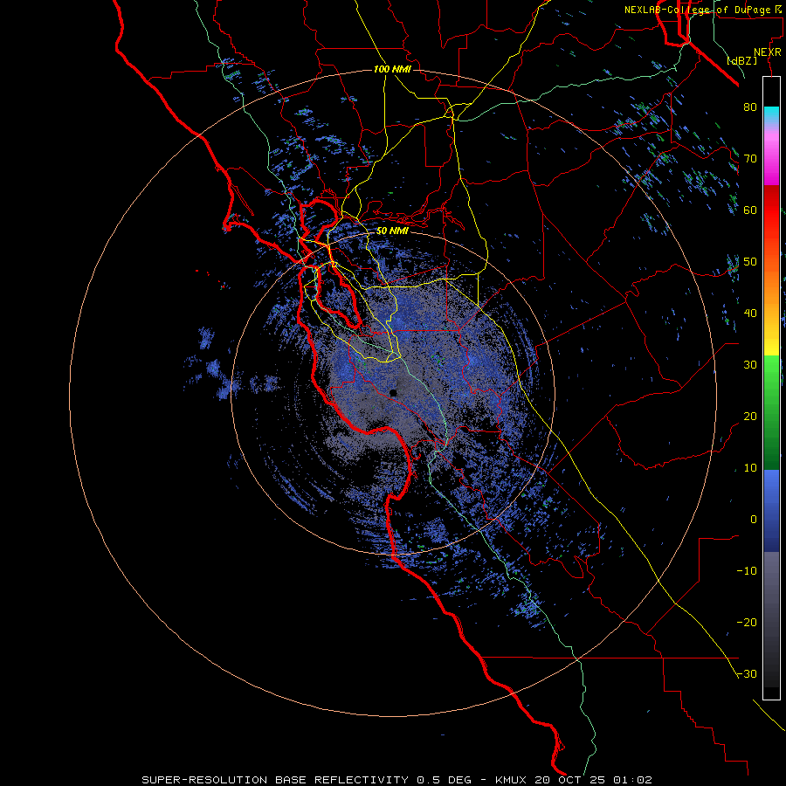Click the 50 value on the dBZ scale
The width and height of the screenshot is (786, 786).
(750, 262)
